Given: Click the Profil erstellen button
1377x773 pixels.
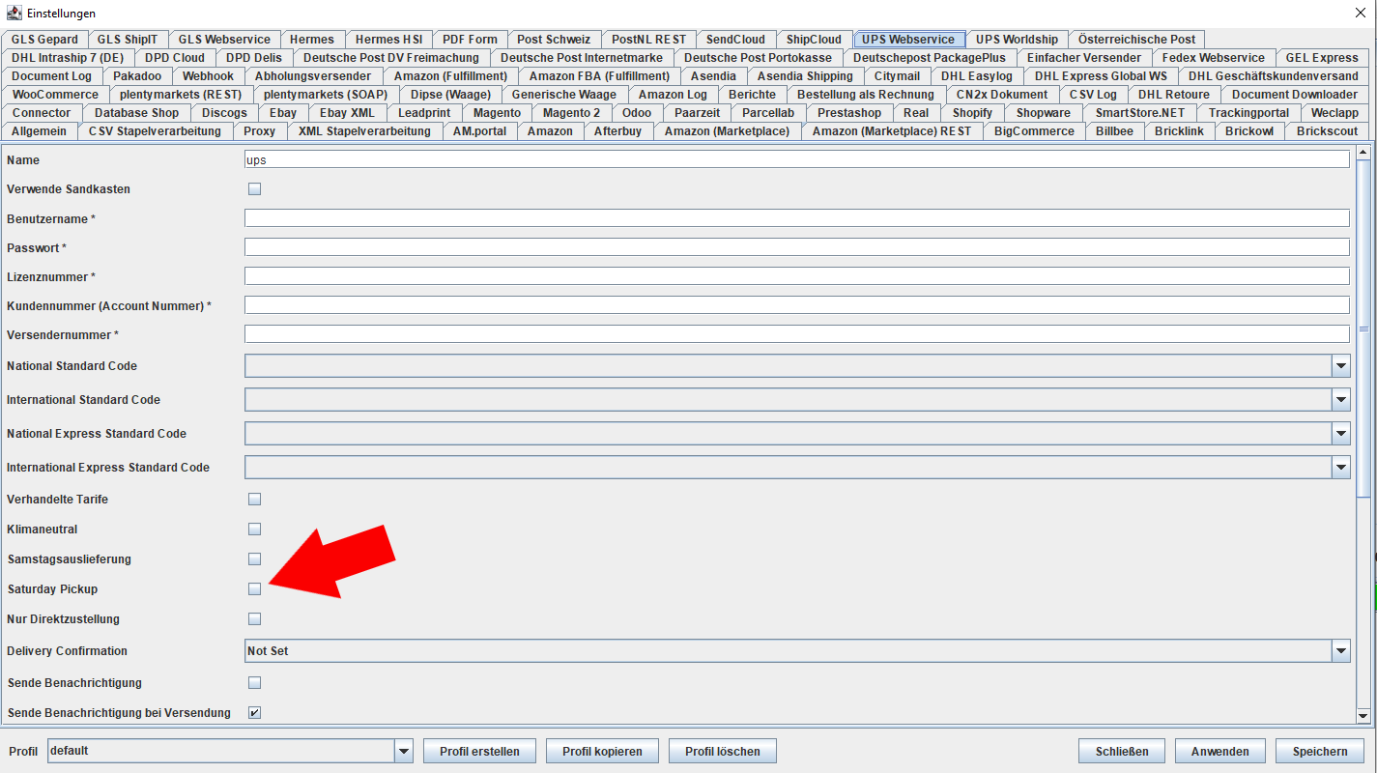Looking at the screenshot, I should pyautogui.click(x=479, y=751).
